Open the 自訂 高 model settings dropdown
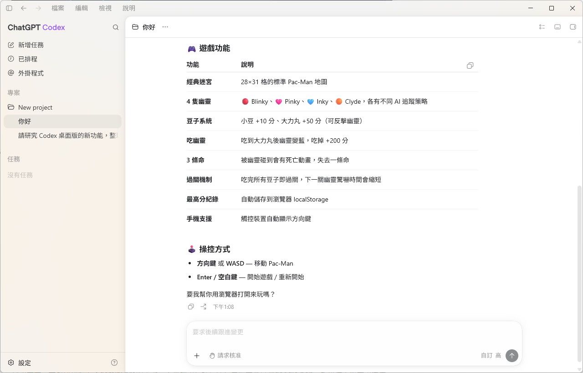This screenshot has width=583, height=373. coord(491,356)
